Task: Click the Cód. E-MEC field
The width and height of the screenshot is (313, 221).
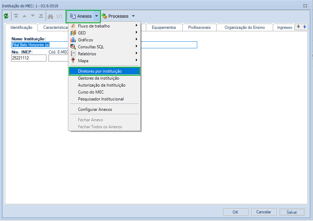Action: pyautogui.click(x=59, y=58)
